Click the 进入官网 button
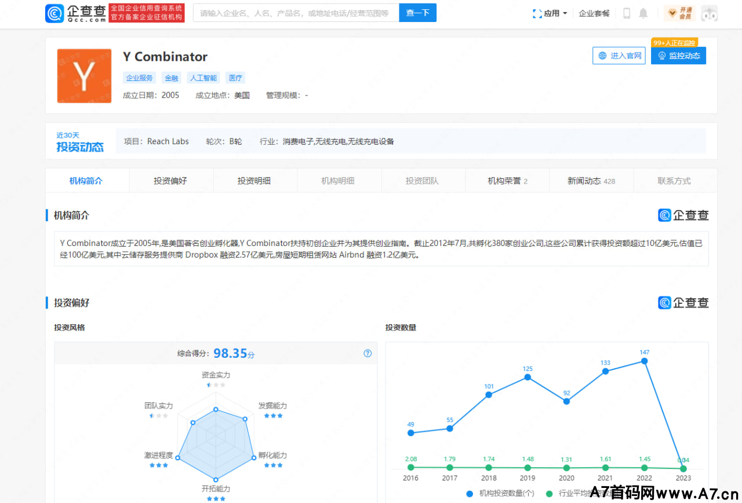This screenshot has height=503, width=742. 619,56
